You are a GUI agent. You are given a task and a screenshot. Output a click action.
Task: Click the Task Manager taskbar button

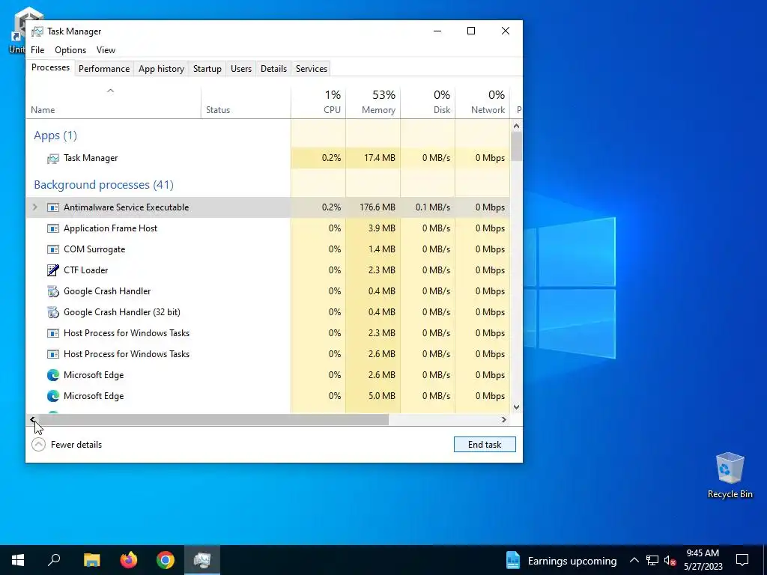point(202,560)
